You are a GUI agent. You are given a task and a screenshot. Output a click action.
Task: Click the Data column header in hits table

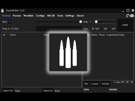click(94, 35)
